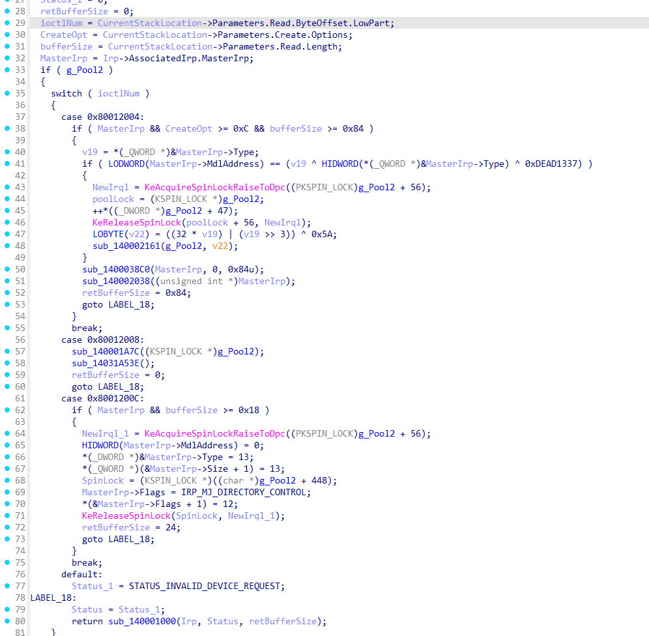
Task: Select function sub_140002161 in the code
Action: 126,246
